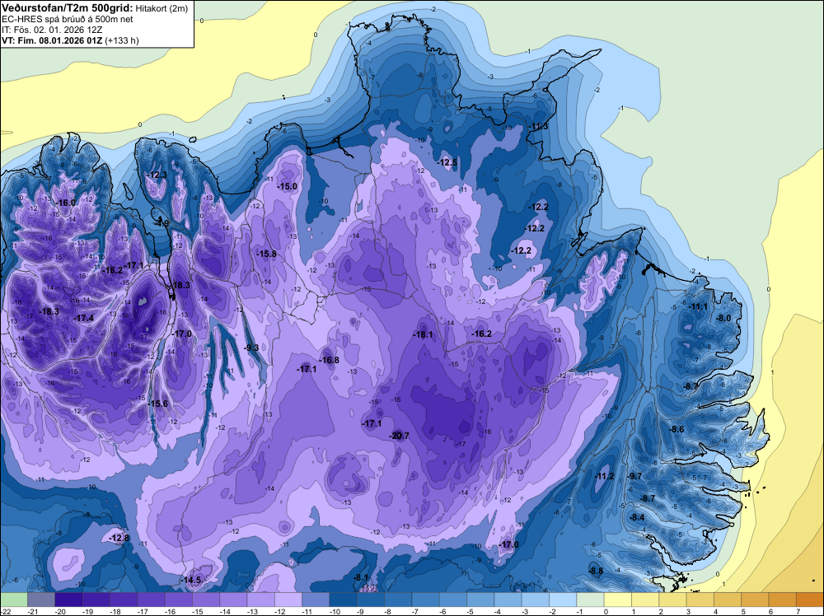This screenshot has height=616, width=824.
Task: Click the title 'Veðurstofan/T2m 500grid:'
Action: pyautogui.click(x=68, y=8)
